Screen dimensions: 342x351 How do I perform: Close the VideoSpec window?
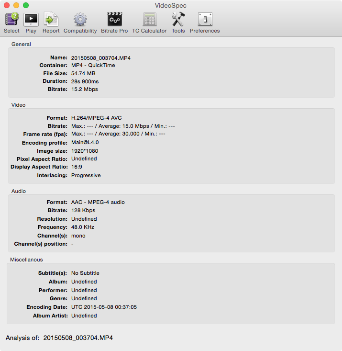7,5
